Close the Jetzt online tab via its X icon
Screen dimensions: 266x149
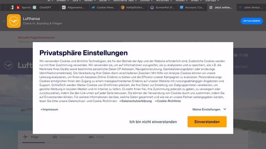[211, 7]
